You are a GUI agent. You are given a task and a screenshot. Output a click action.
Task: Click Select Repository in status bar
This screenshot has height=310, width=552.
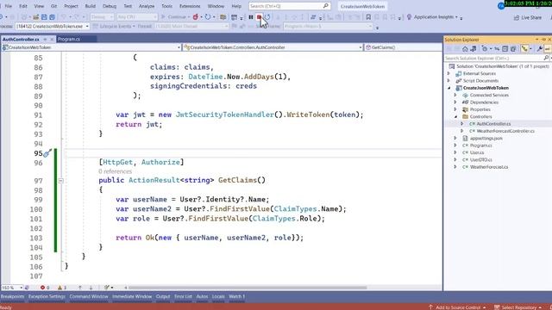(518, 307)
